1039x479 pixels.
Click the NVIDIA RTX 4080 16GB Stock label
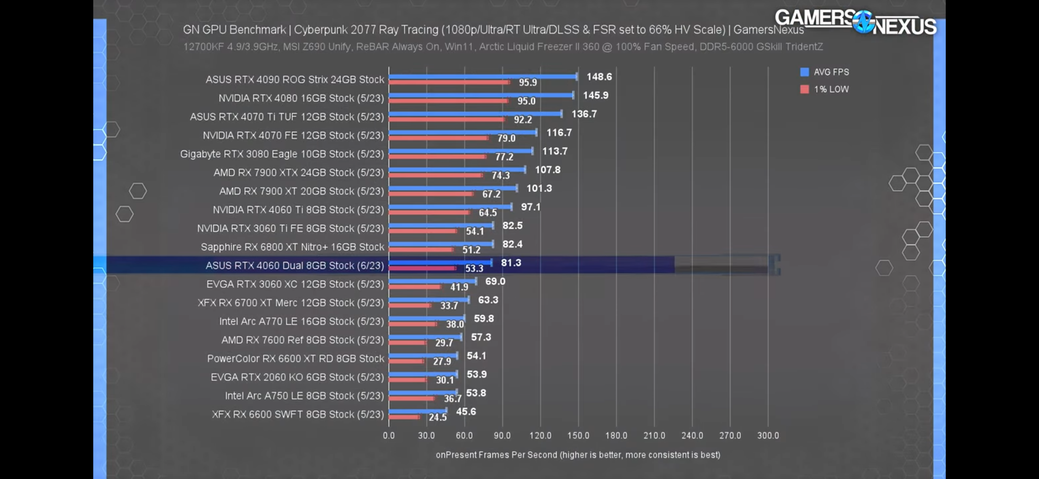click(301, 98)
